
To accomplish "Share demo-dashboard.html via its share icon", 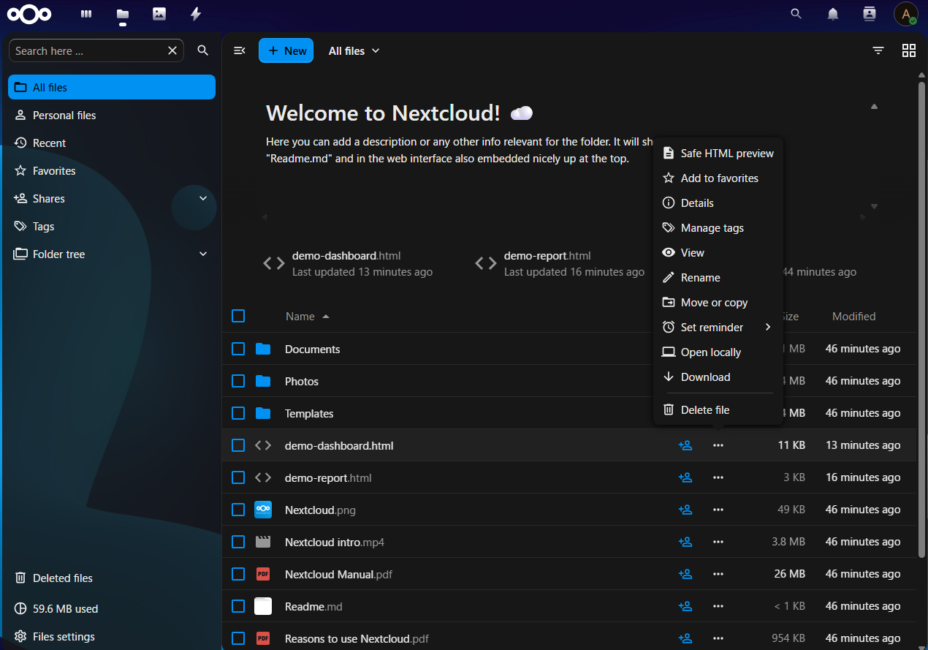I will tap(685, 445).
